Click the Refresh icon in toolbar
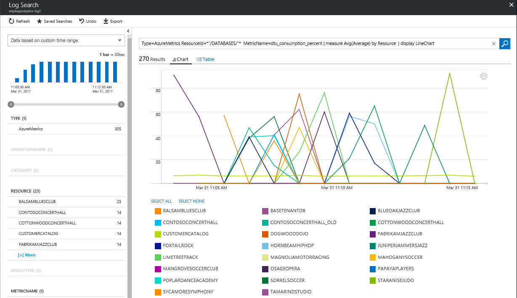Image resolution: width=517 pixels, height=298 pixels. tap(12, 21)
